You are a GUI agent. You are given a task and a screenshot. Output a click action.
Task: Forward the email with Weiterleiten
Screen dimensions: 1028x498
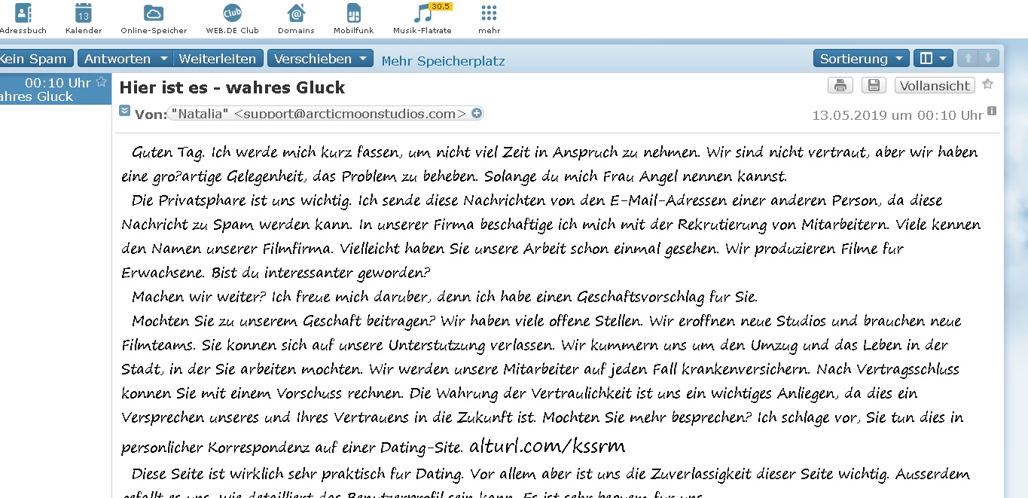pos(218,59)
